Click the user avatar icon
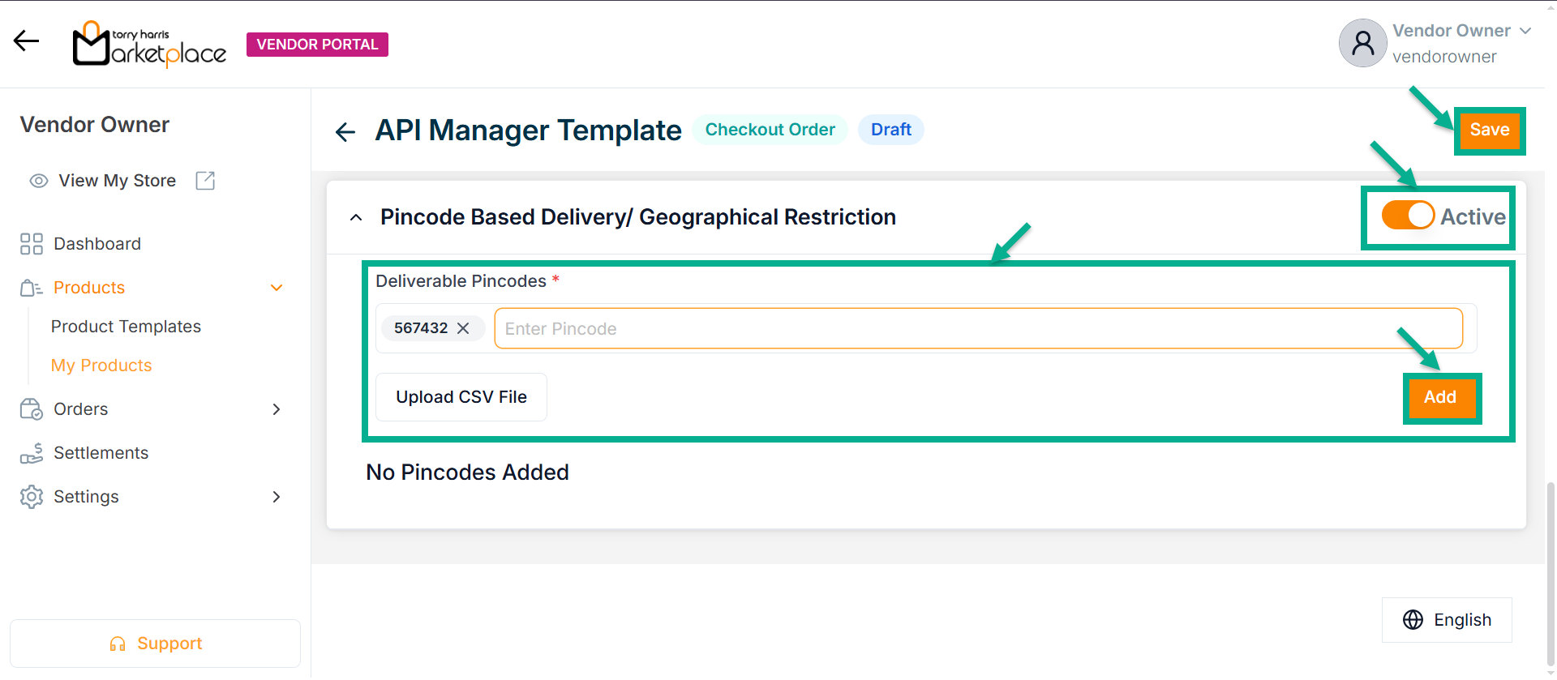The height and width of the screenshot is (680, 1557). pos(1362,43)
